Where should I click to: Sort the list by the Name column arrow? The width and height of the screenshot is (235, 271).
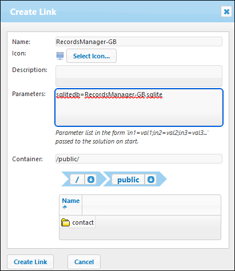point(65,207)
